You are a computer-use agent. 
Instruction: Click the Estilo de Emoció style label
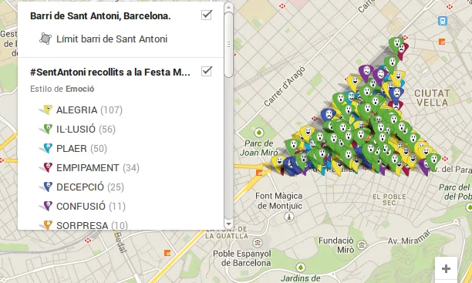coord(62,89)
